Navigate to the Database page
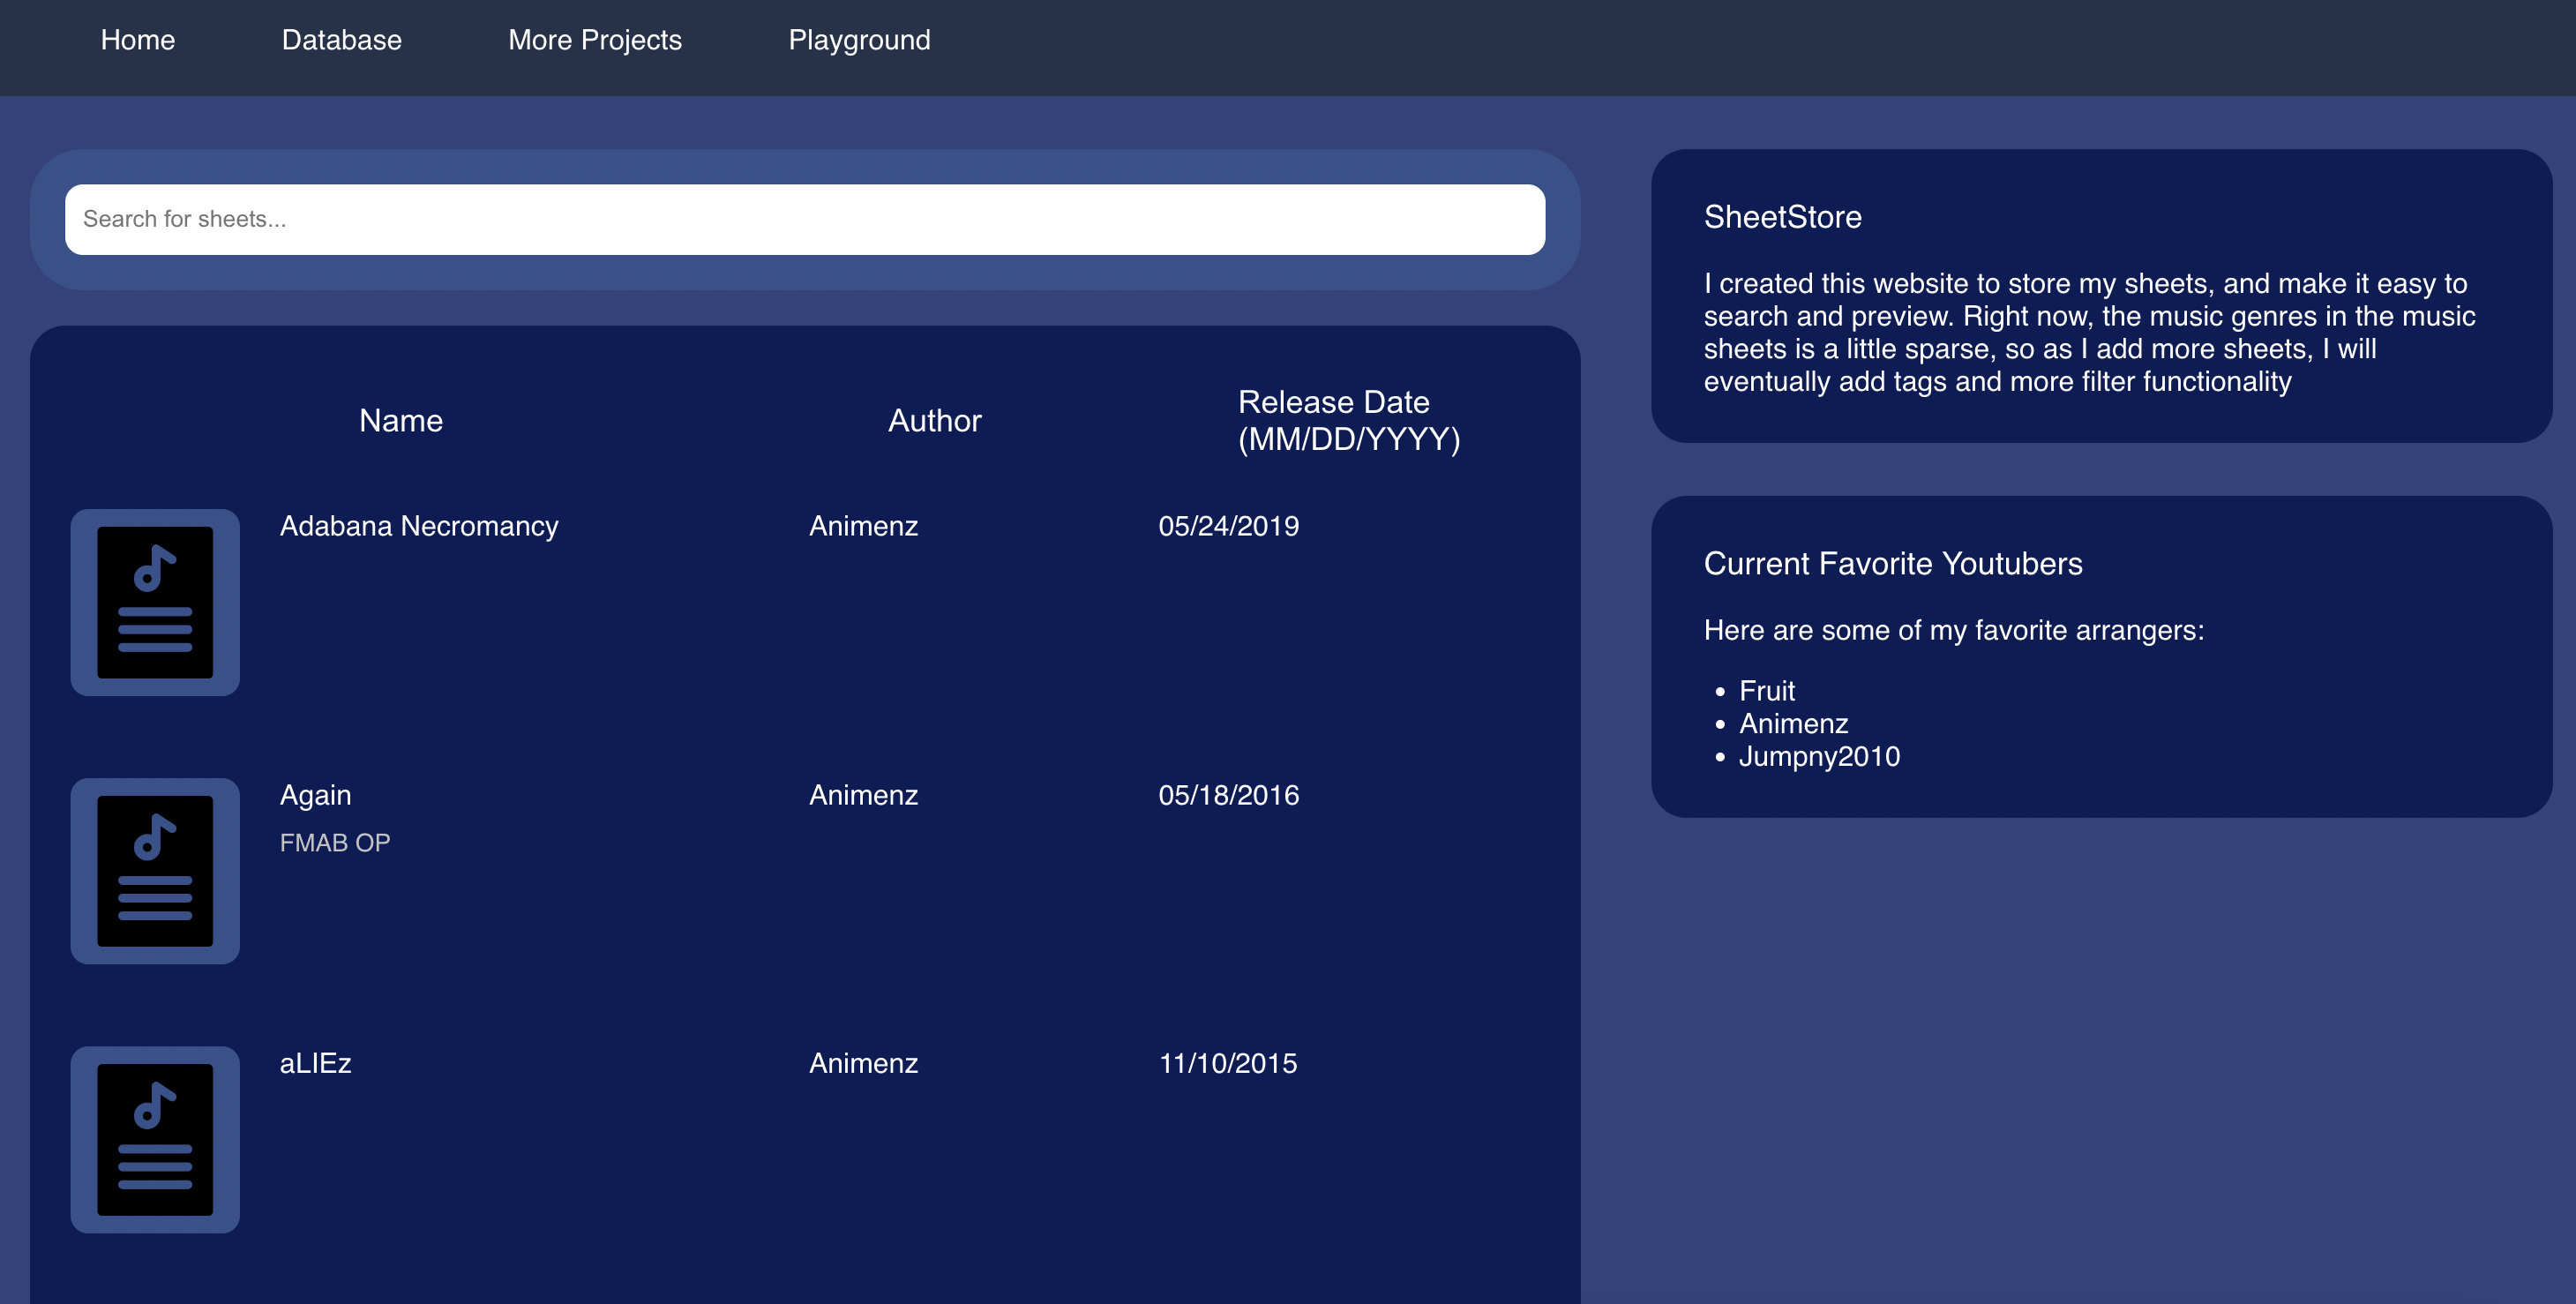 (x=341, y=40)
